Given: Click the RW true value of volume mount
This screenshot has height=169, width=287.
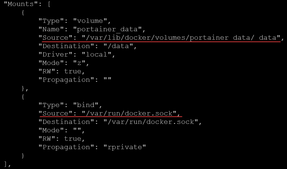Looking at the screenshot, I should (73, 72).
